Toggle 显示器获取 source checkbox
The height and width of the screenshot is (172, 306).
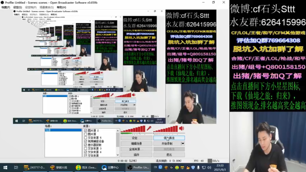[85, 145]
